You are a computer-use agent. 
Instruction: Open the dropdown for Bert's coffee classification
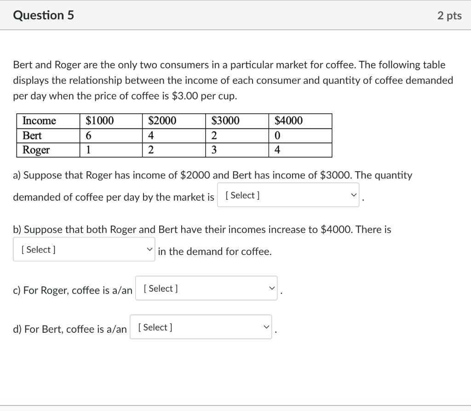click(201, 326)
